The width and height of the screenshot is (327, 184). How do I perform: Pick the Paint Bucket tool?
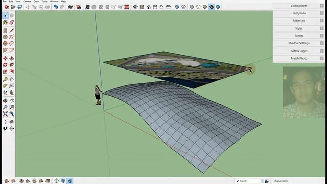pos(5,22)
